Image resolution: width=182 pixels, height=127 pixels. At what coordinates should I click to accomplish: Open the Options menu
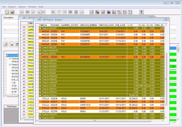(x=22, y=7)
